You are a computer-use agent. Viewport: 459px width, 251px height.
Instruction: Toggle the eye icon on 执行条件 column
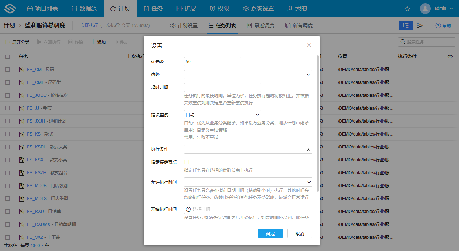(x=450, y=56)
